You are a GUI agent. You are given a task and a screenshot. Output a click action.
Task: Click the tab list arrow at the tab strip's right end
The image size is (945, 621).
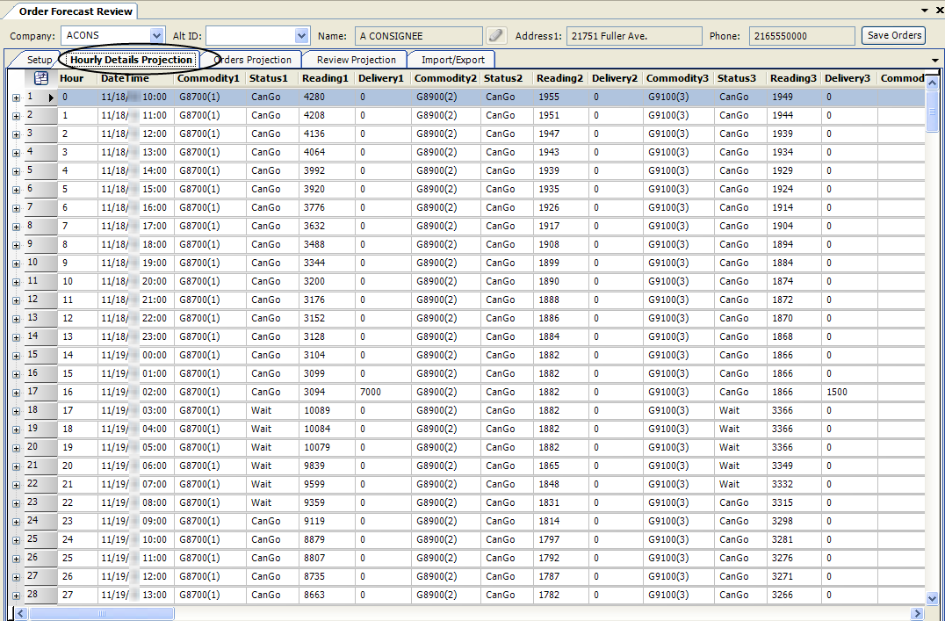[x=934, y=60]
